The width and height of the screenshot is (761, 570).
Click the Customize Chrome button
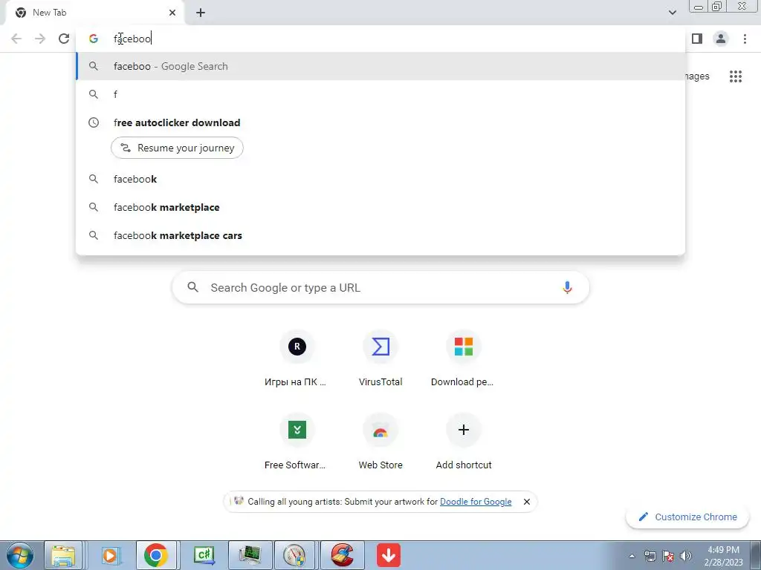point(688,517)
